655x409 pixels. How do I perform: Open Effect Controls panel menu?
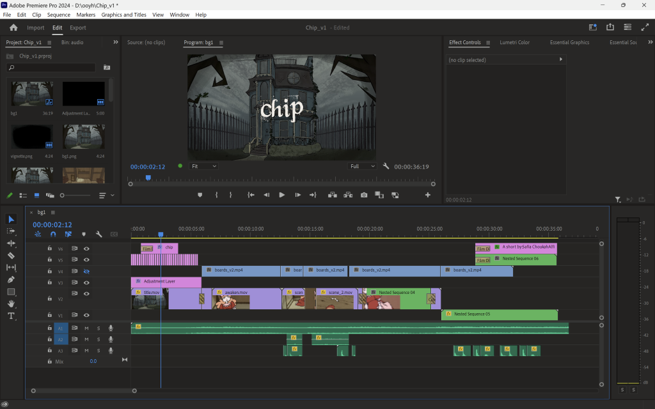pyautogui.click(x=488, y=43)
